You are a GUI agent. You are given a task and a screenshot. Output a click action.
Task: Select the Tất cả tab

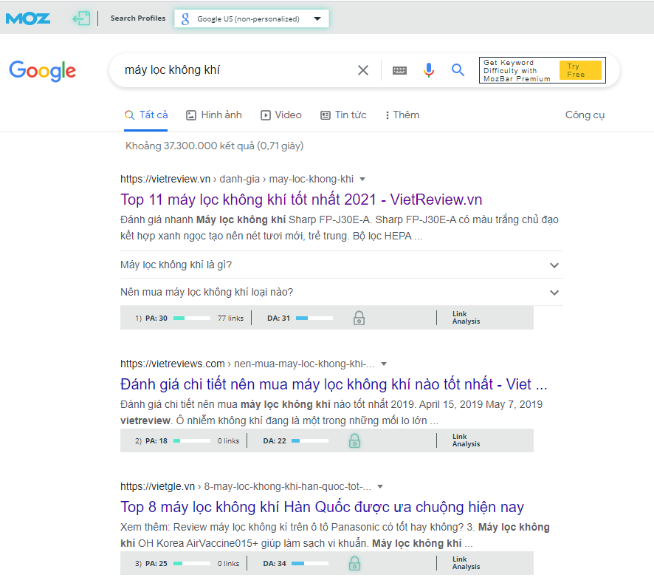point(146,115)
